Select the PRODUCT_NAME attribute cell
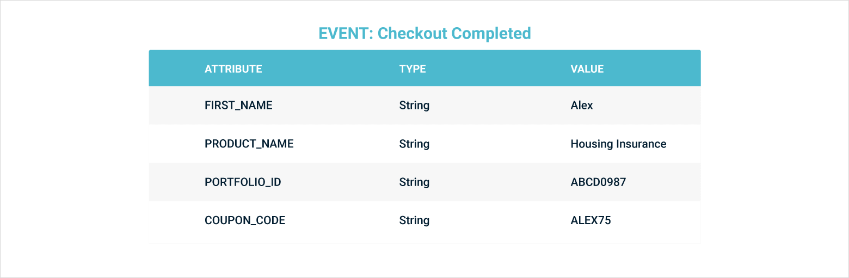This screenshot has width=849, height=278. [x=249, y=144]
